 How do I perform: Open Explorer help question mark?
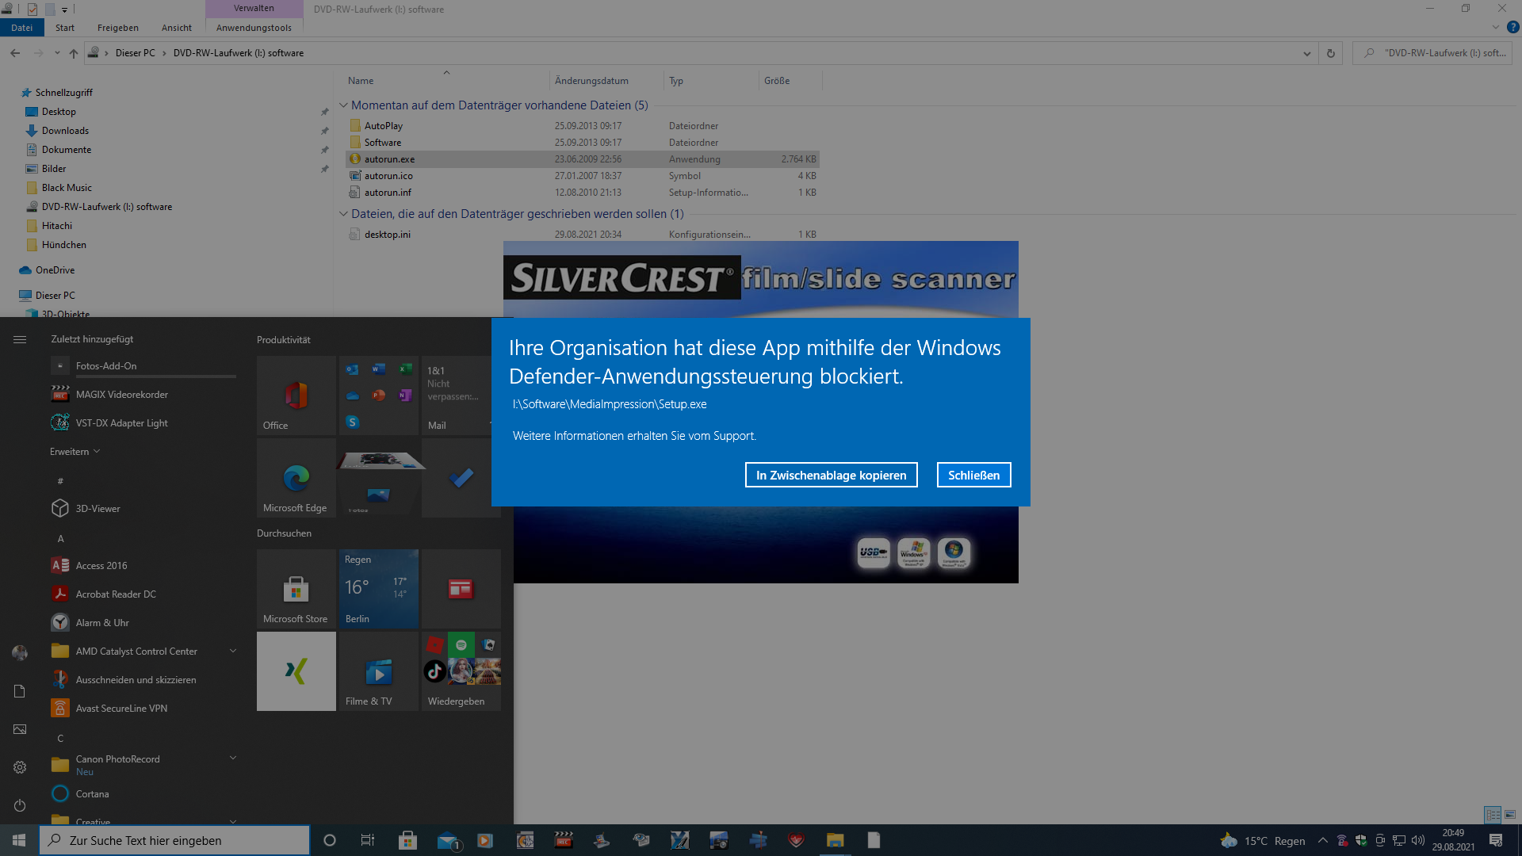[1512, 28]
